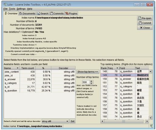
Task: Click q_question term count 18,779 cell
Action: 28,90
